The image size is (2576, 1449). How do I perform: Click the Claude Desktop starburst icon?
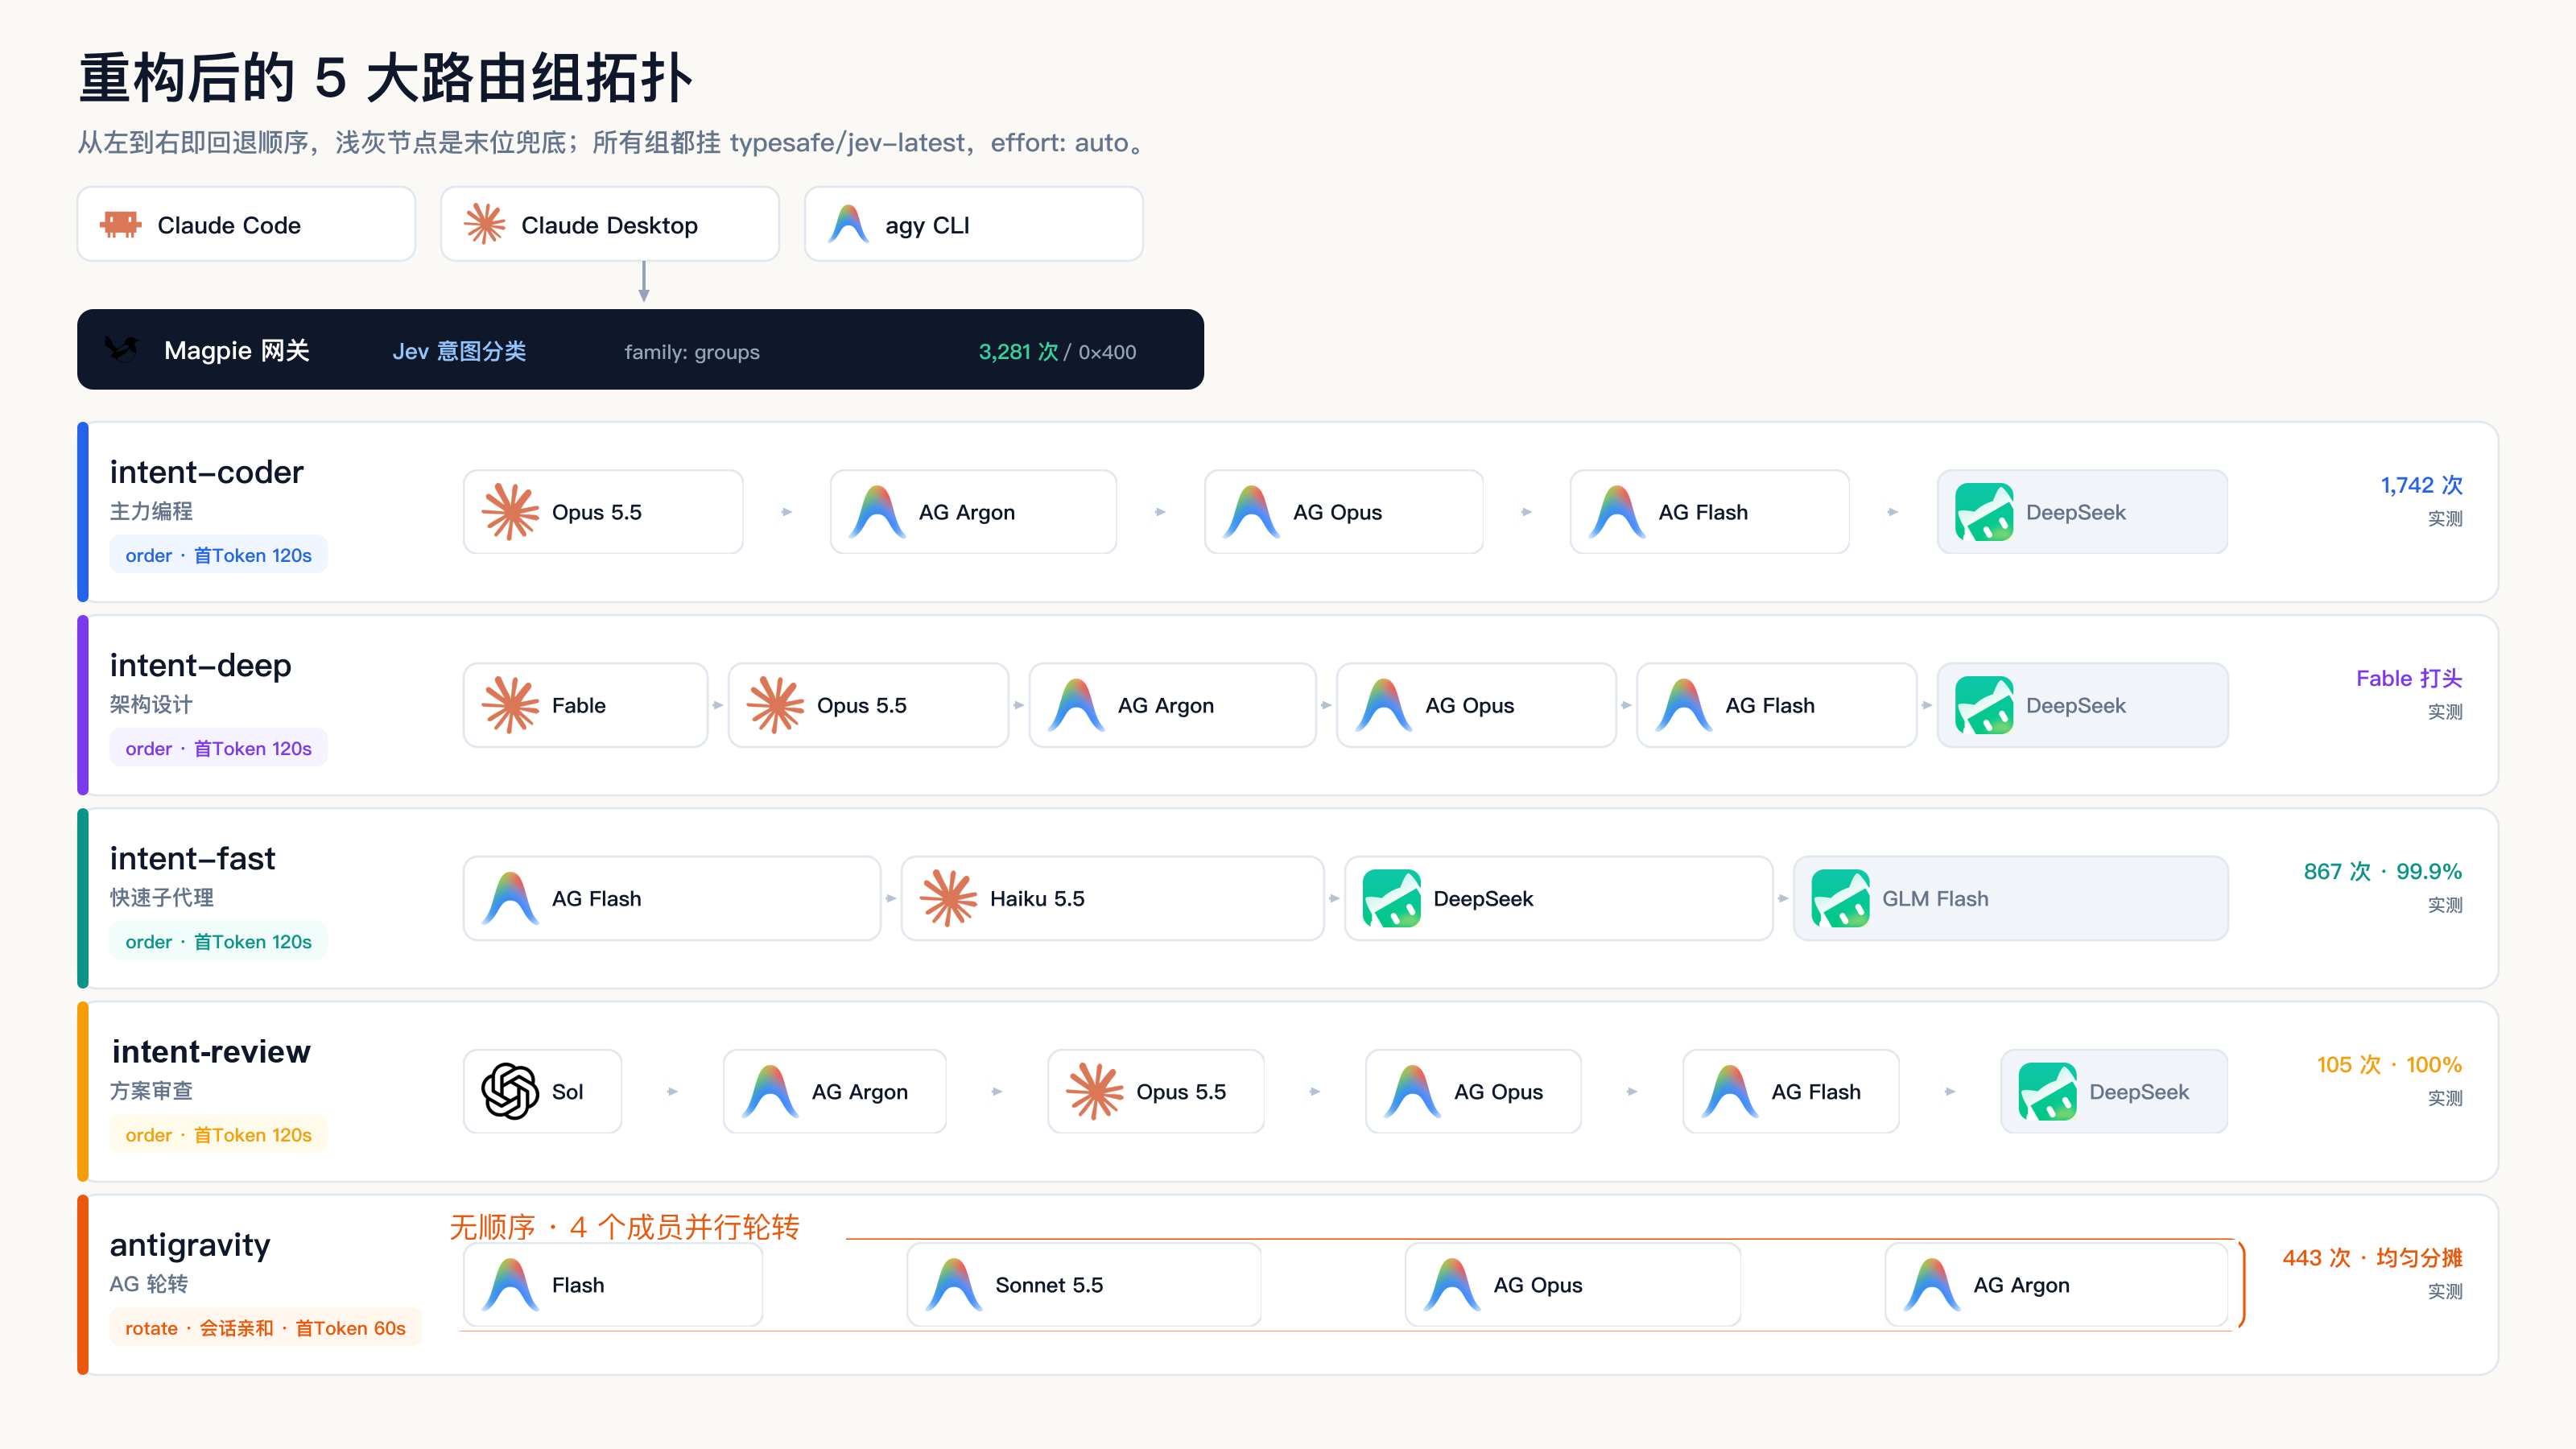coord(485,225)
